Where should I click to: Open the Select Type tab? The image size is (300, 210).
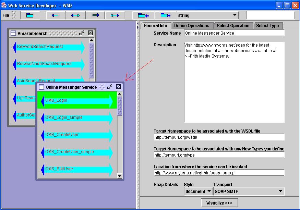267,26
